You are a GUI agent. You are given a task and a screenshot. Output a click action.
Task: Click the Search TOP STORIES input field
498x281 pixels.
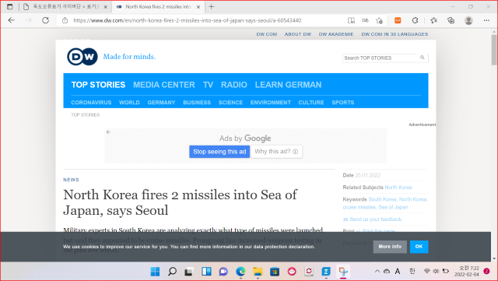click(381, 58)
